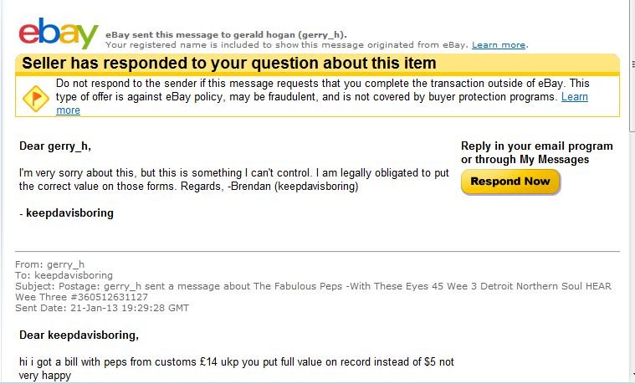Click the Respond Now button
Screen dimensions: 635x384
[x=510, y=182]
